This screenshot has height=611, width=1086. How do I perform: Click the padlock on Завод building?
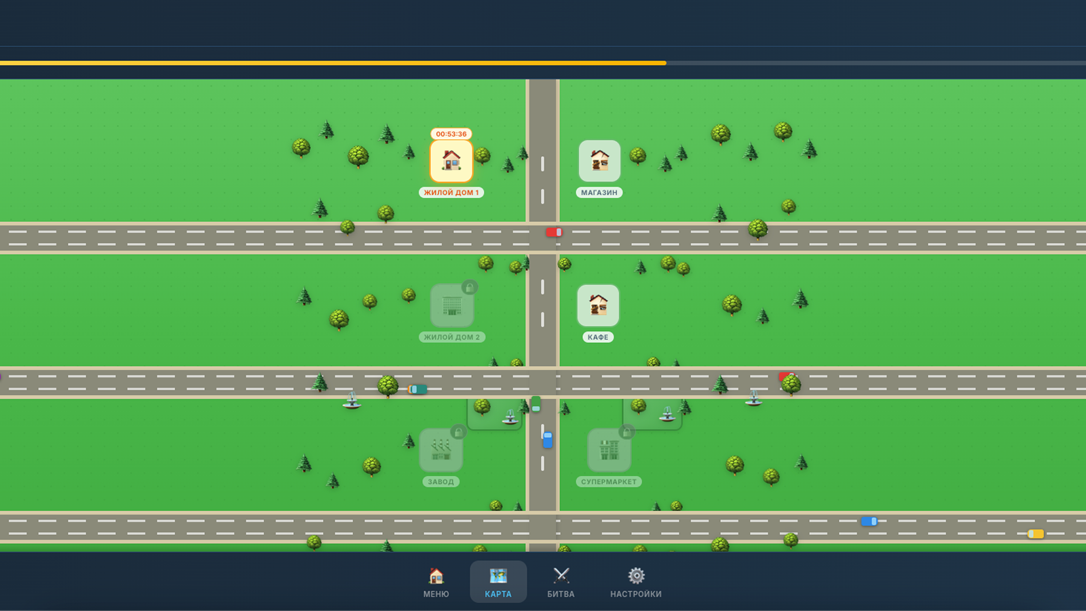(459, 431)
